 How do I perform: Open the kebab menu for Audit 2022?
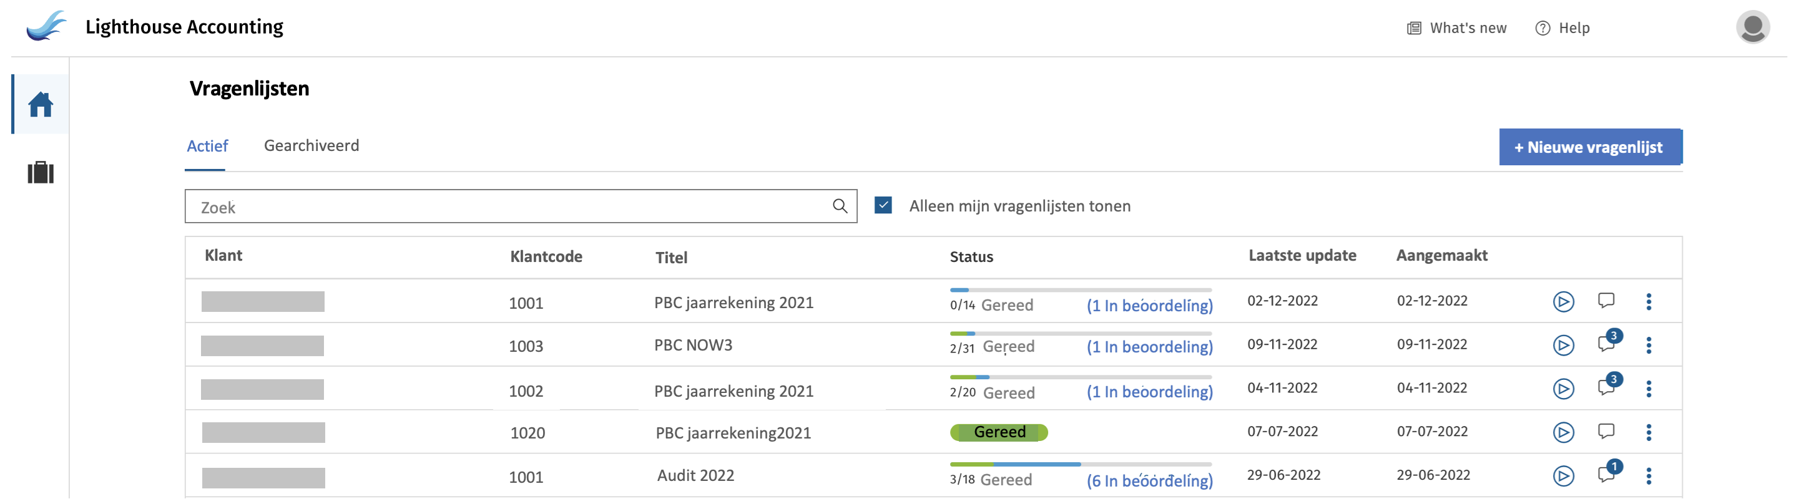point(1648,475)
